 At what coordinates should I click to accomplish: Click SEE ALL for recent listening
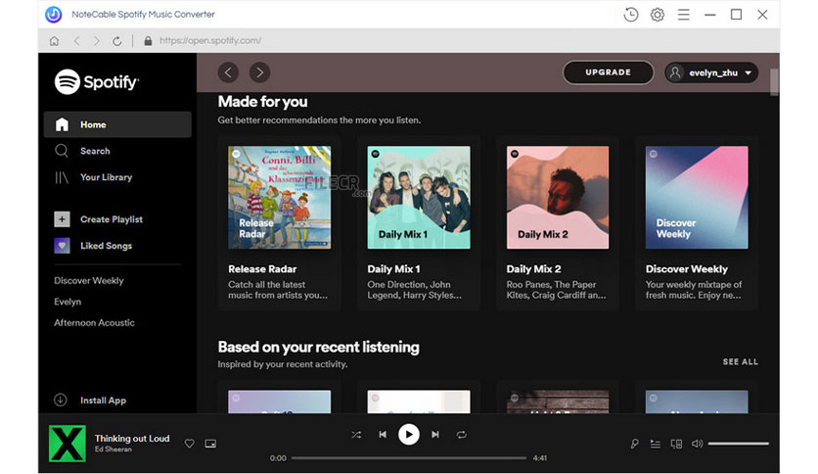741,361
